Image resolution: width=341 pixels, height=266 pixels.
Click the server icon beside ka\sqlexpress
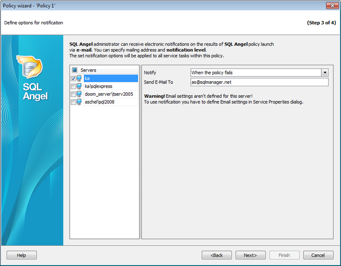click(79, 86)
